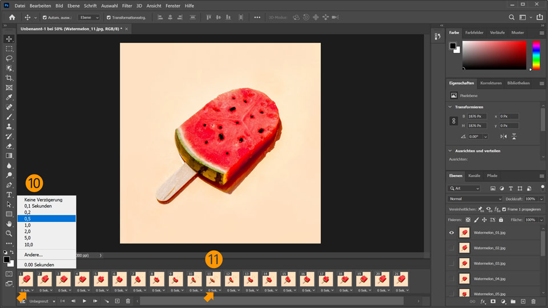The height and width of the screenshot is (308, 548).
Task: Click the tween frames icon in timeline
Action: (107, 301)
